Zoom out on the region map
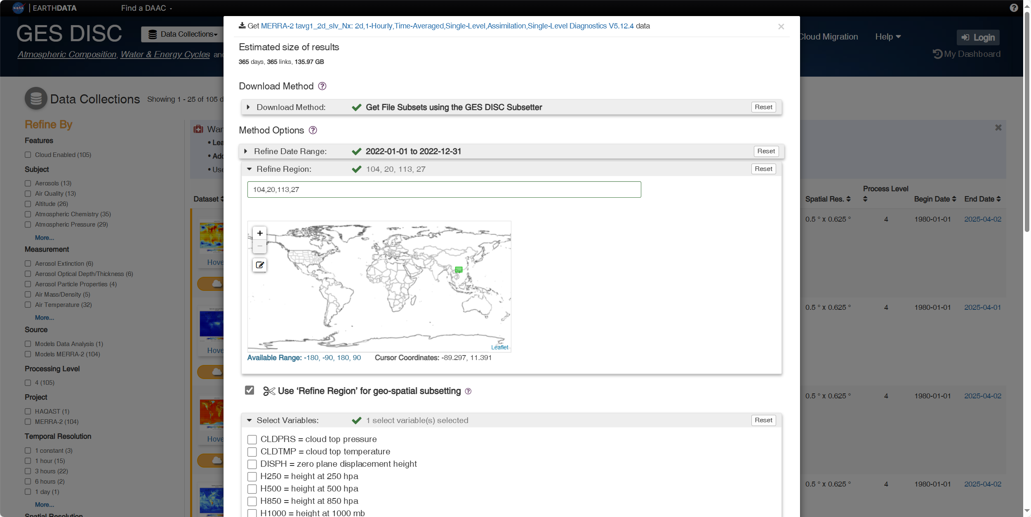Image resolution: width=1031 pixels, height=517 pixels. [x=260, y=246]
